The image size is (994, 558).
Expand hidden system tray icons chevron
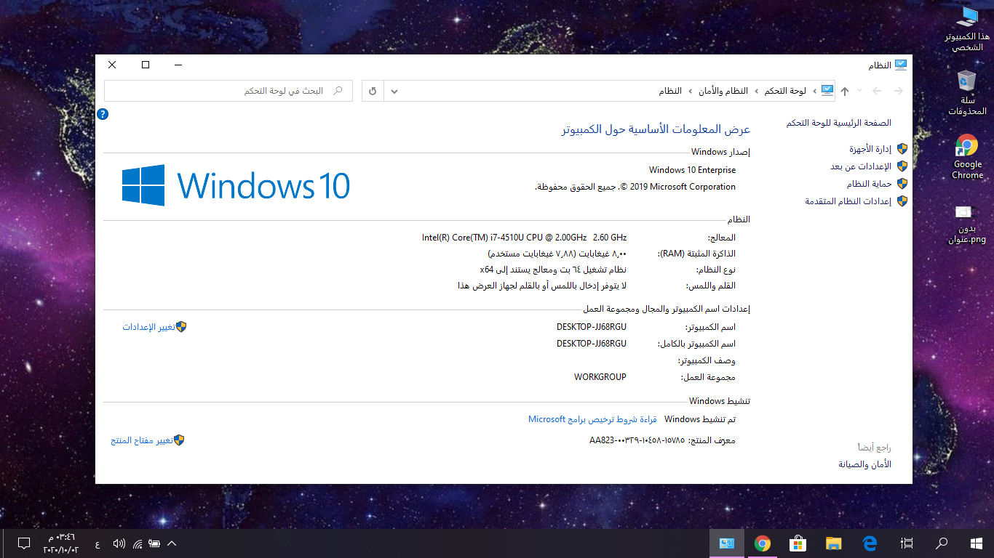172,543
